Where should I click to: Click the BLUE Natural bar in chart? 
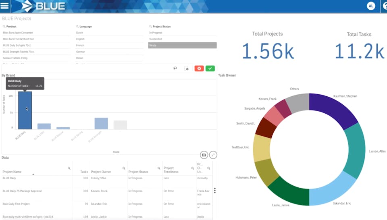point(63,128)
